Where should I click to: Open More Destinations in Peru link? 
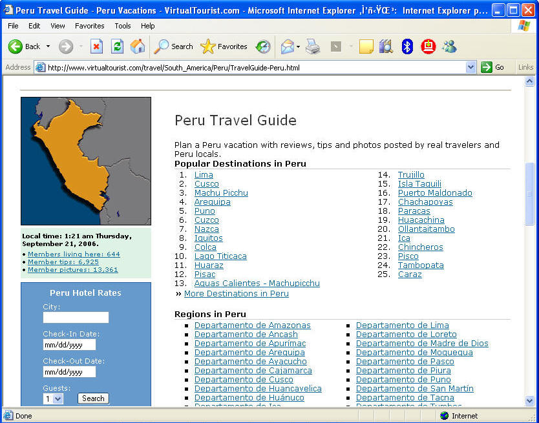(x=236, y=293)
